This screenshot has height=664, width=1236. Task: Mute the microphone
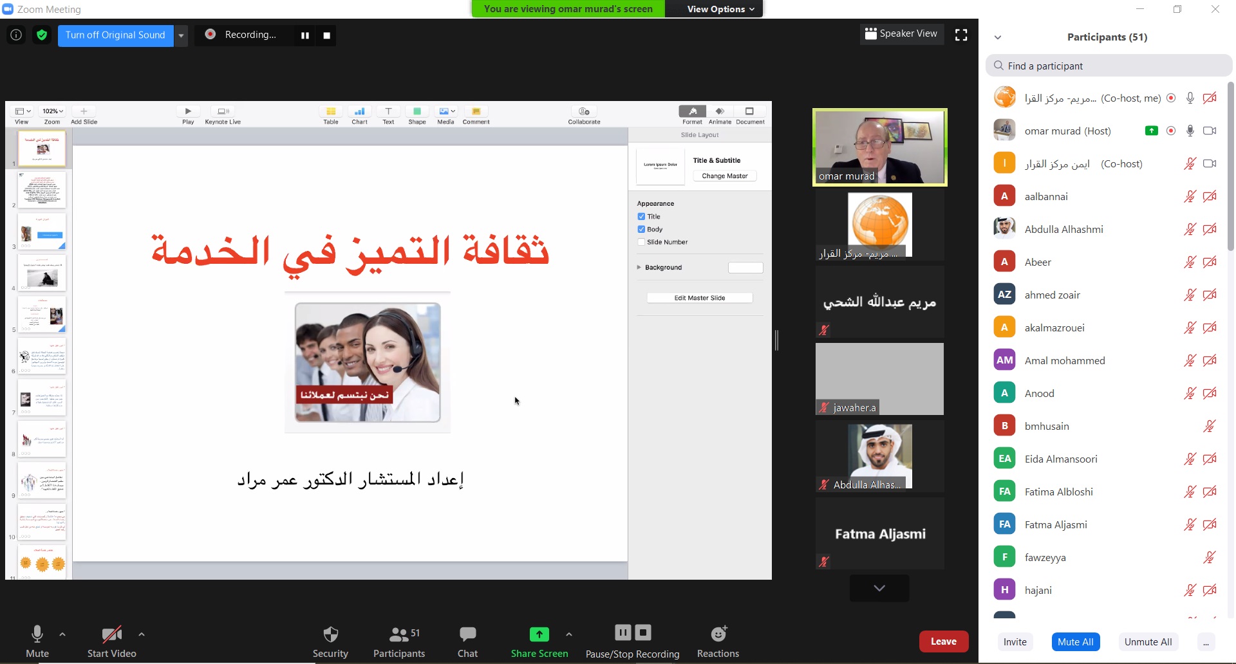click(x=37, y=635)
